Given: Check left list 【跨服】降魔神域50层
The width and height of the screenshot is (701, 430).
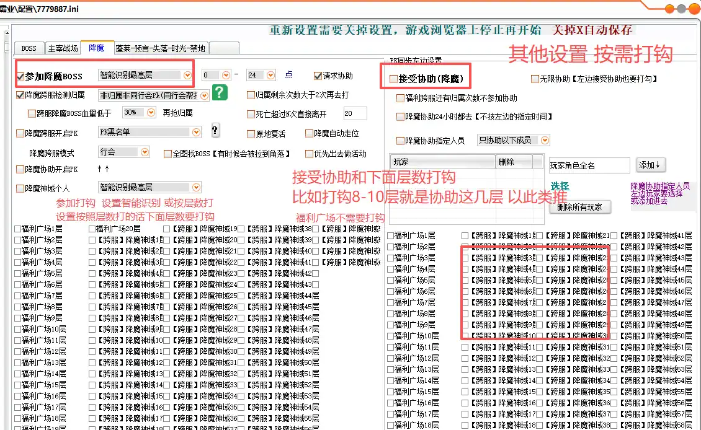Looking at the screenshot, I should pyautogui.click(x=241, y=362).
